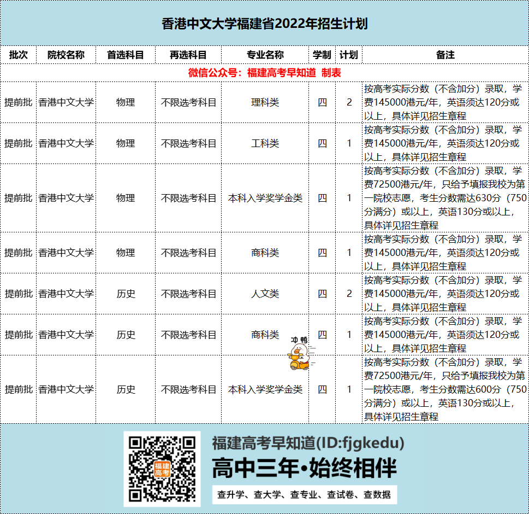Viewport: 529px width, 514px height.
Task: Click 提前批 in the 人文类 row
Action: [18, 294]
